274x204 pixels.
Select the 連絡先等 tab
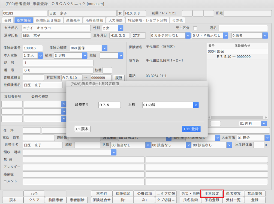(73, 20)
